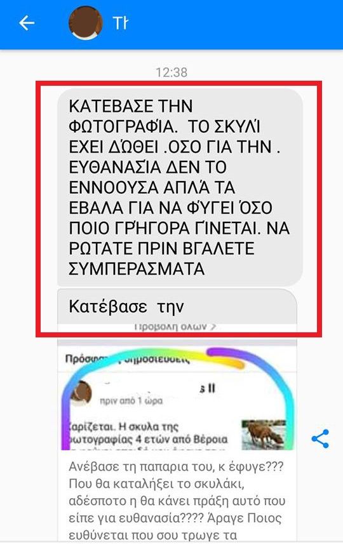Tap the back arrow in header
343x549 pixels.
pos(27,23)
